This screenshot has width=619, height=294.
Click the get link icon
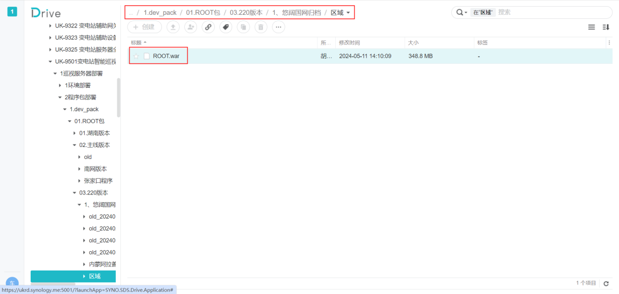coord(208,27)
